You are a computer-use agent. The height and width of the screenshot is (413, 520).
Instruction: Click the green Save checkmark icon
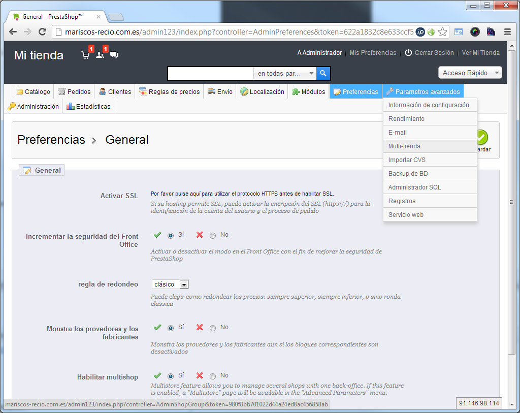[481, 137]
